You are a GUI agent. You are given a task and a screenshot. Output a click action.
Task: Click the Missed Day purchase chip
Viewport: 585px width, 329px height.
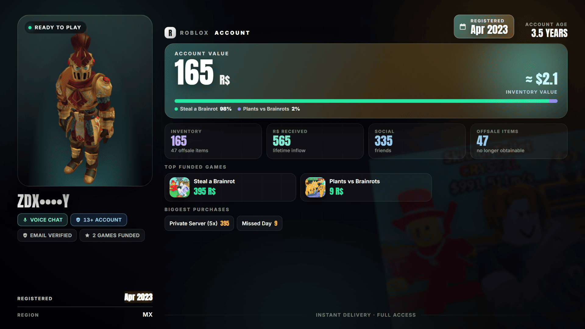pyautogui.click(x=260, y=223)
